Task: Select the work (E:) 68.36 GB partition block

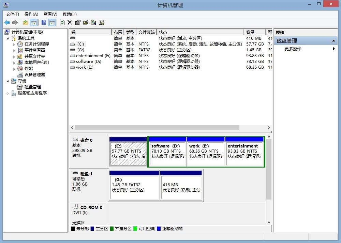Action: tap(206, 152)
